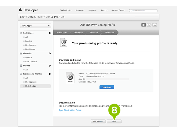Viewport: 177px width, 133px height.
Task: Click the large PROV icon beside ready heading
Action: pyautogui.click(x=63, y=43)
